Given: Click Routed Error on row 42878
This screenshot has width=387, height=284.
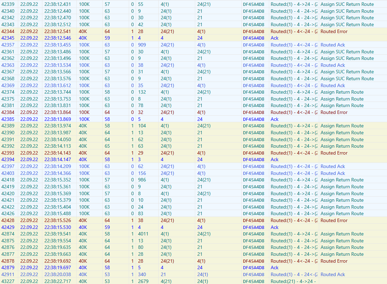Looking at the screenshot, I should coord(334,261).
